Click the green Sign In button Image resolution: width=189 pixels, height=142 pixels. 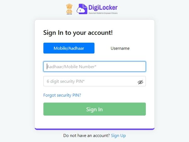(94, 109)
